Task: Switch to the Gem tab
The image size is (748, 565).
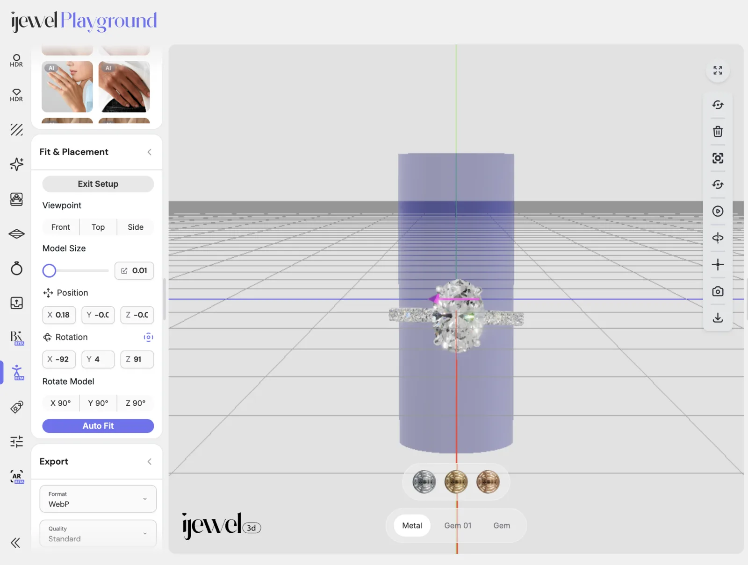Action: 502,526
